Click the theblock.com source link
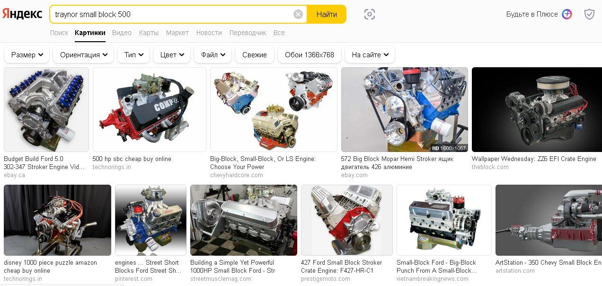This screenshot has height=286, width=602. 490,167
